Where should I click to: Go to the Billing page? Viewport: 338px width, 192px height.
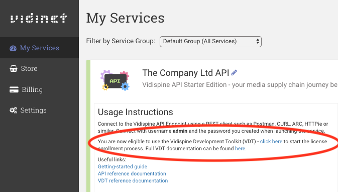point(32,89)
